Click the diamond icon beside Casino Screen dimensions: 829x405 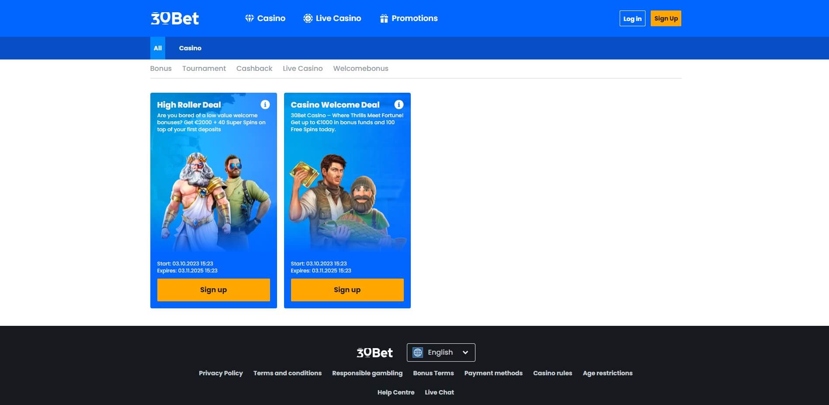click(x=250, y=18)
